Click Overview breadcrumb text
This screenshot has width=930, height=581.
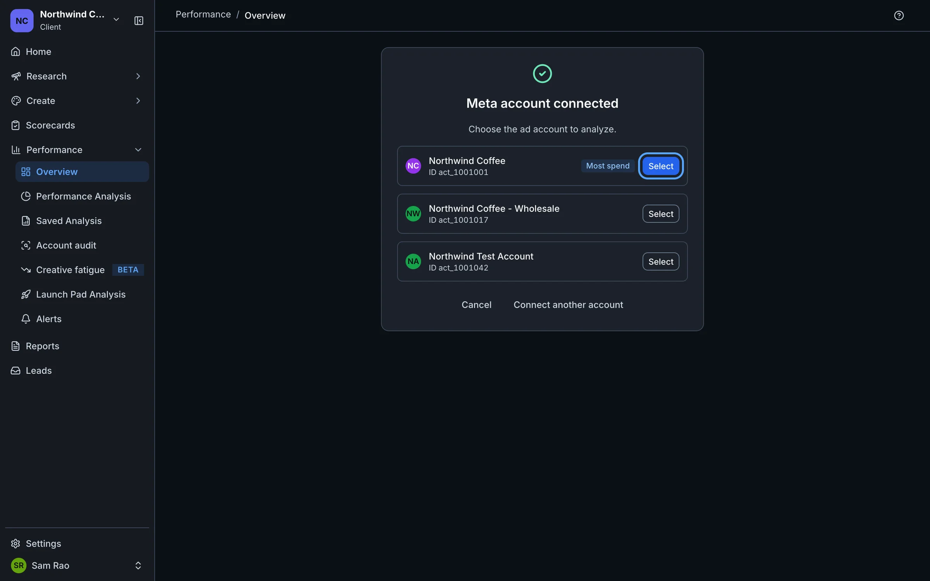click(x=265, y=15)
